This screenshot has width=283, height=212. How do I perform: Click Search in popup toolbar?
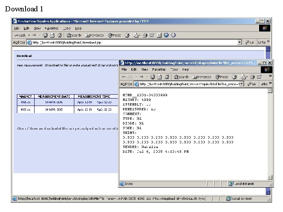tap(181, 77)
